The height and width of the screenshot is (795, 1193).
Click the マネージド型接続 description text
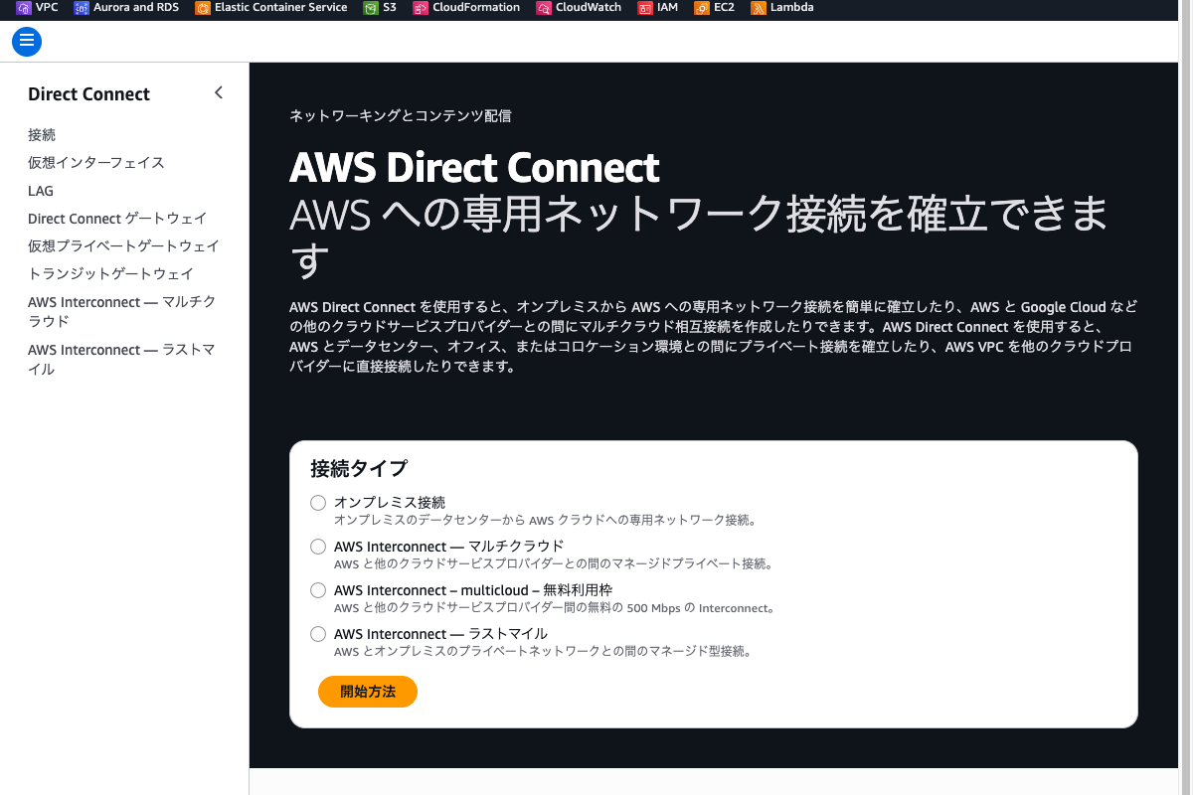(542, 652)
